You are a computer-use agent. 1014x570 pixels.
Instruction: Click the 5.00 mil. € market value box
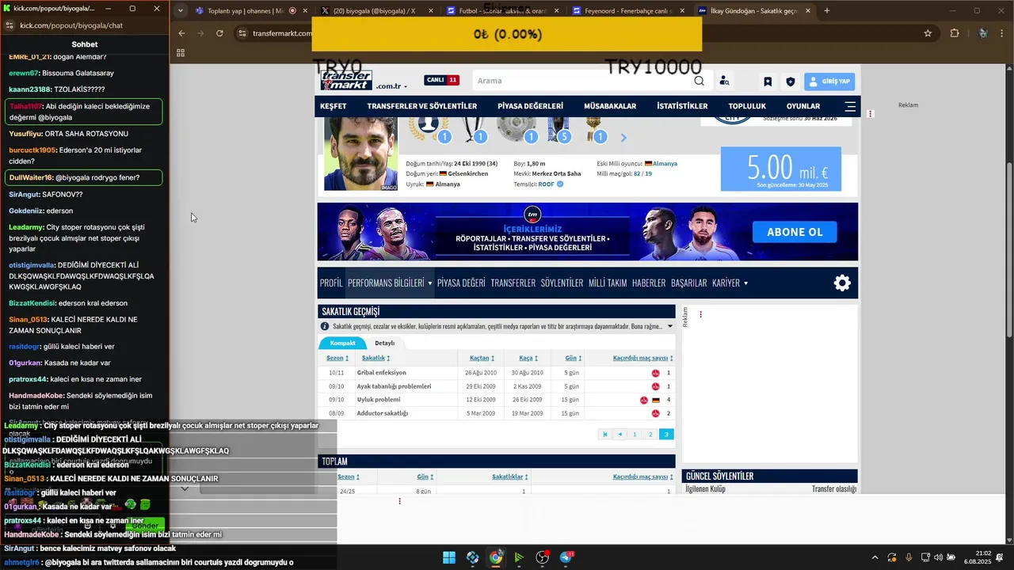pyautogui.click(x=781, y=169)
